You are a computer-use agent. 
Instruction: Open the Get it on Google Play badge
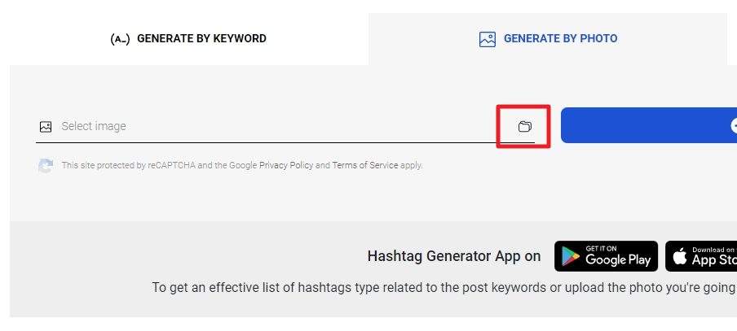coord(607,256)
